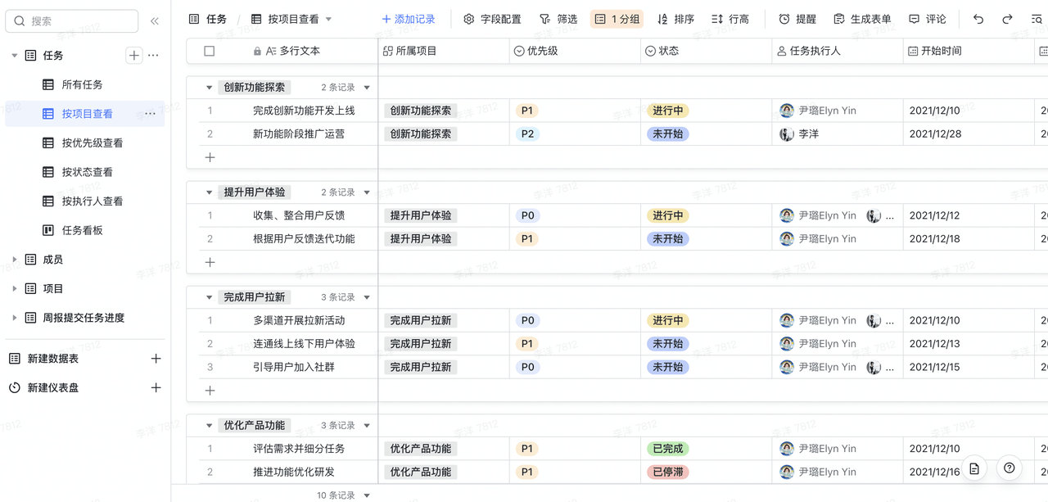Image resolution: width=1048 pixels, height=502 pixels.
Task: Click the redo arrow icon
Action: point(1008,19)
